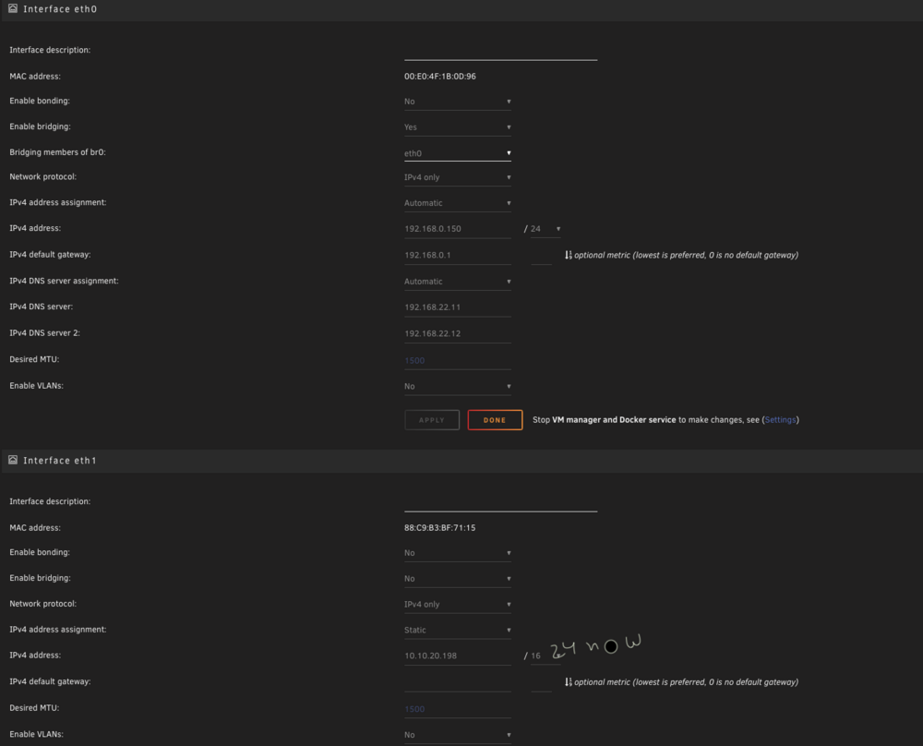Screen dimensions: 923x746
Task: Click the DONE button
Action: click(x=495, y=420)
